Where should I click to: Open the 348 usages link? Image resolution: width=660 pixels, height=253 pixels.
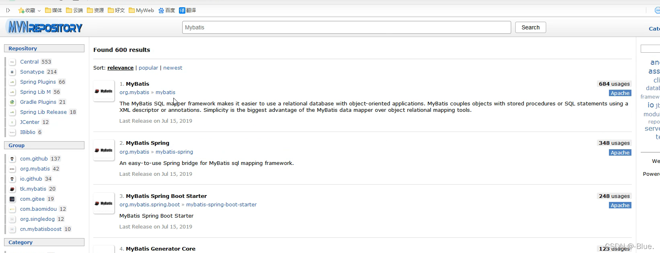[614, 143]
